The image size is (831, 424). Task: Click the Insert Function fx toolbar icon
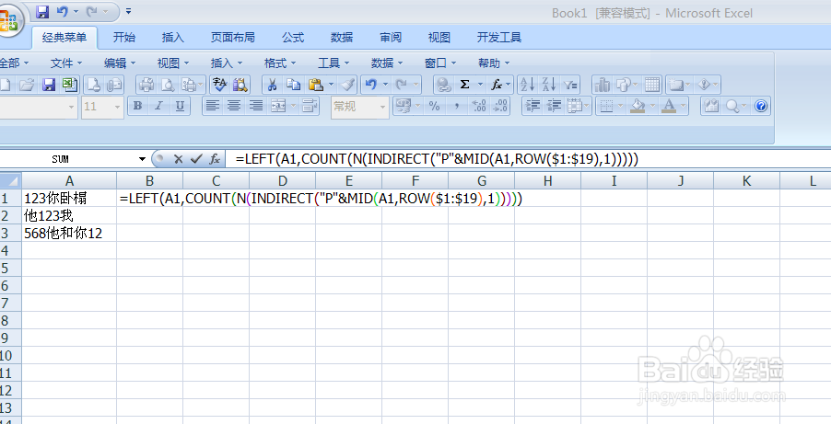[496, 85]
